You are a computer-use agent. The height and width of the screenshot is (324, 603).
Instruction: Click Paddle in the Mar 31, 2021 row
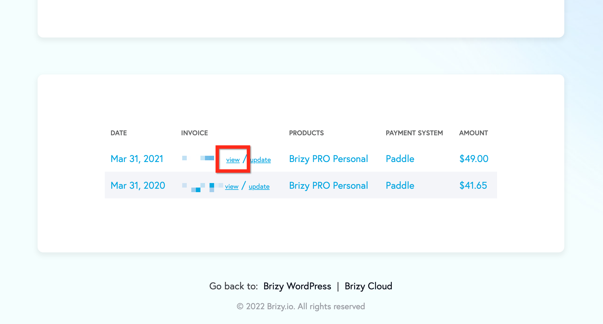coord(400,159)
